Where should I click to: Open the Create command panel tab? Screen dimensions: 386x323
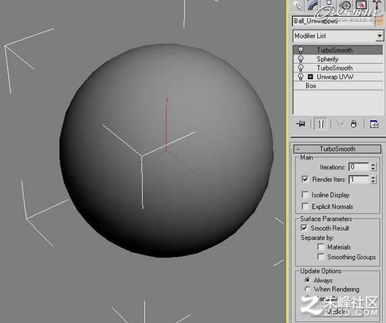(297, 5)
